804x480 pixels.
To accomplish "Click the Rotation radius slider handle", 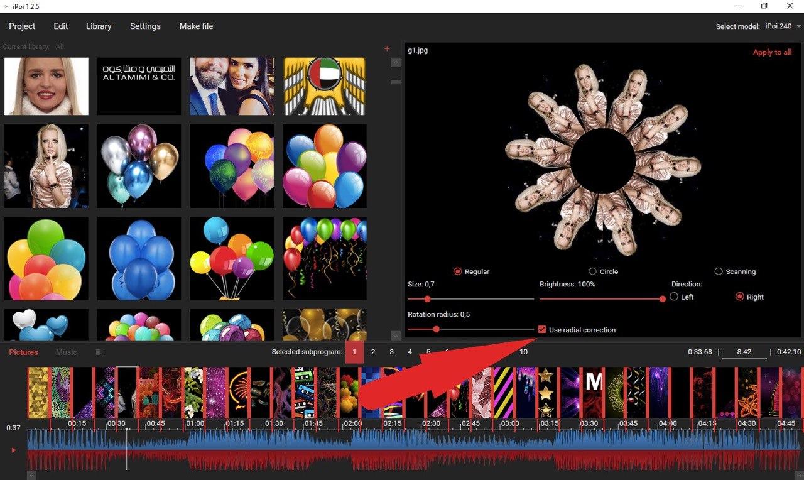I will [436, 329].
